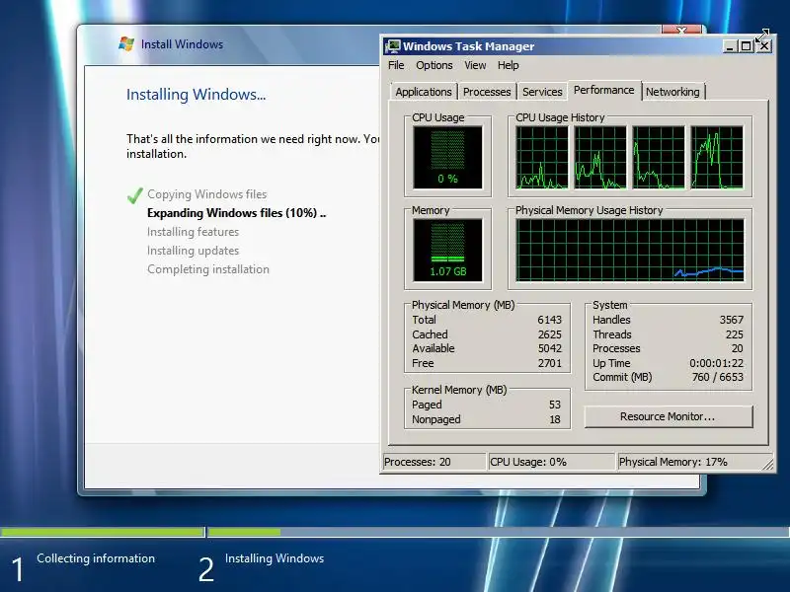The image size is (790, 592).
Task: Switch to the Processes tab
Action: [x=487, y=92]
